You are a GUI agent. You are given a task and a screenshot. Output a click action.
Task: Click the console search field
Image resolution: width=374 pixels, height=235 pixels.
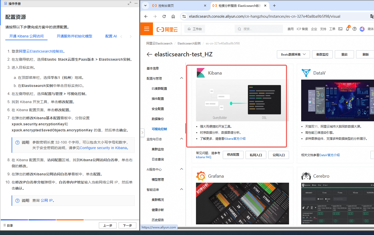[259, 29]
